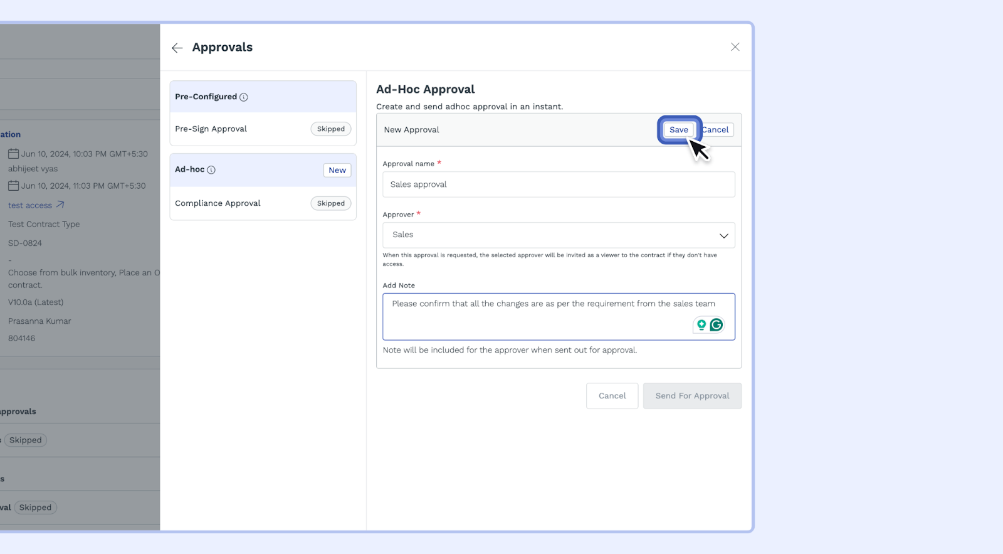Click the Approval name input field
1003x554 pixels.
[558, 184]
